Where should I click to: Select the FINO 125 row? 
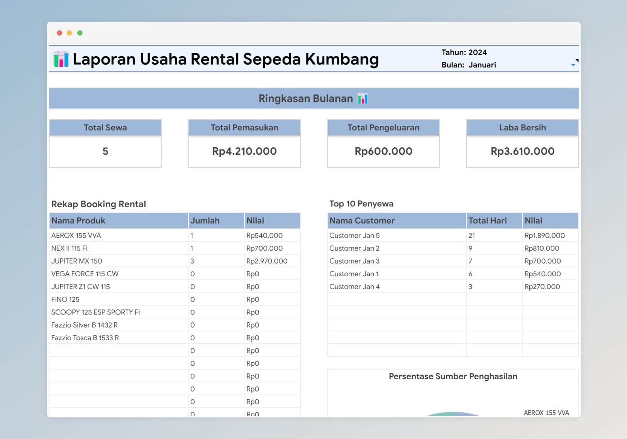point(175,299)
